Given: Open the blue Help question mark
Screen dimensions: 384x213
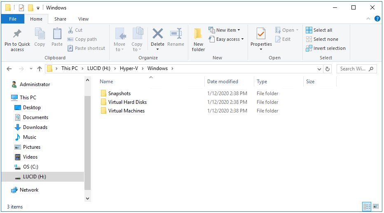Looking at the screenshot, I should click(377, 19).
